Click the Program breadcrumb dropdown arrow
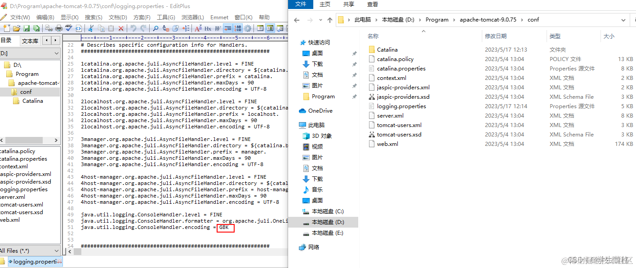This screenshot has width=636, height=268. coord(454,20)
